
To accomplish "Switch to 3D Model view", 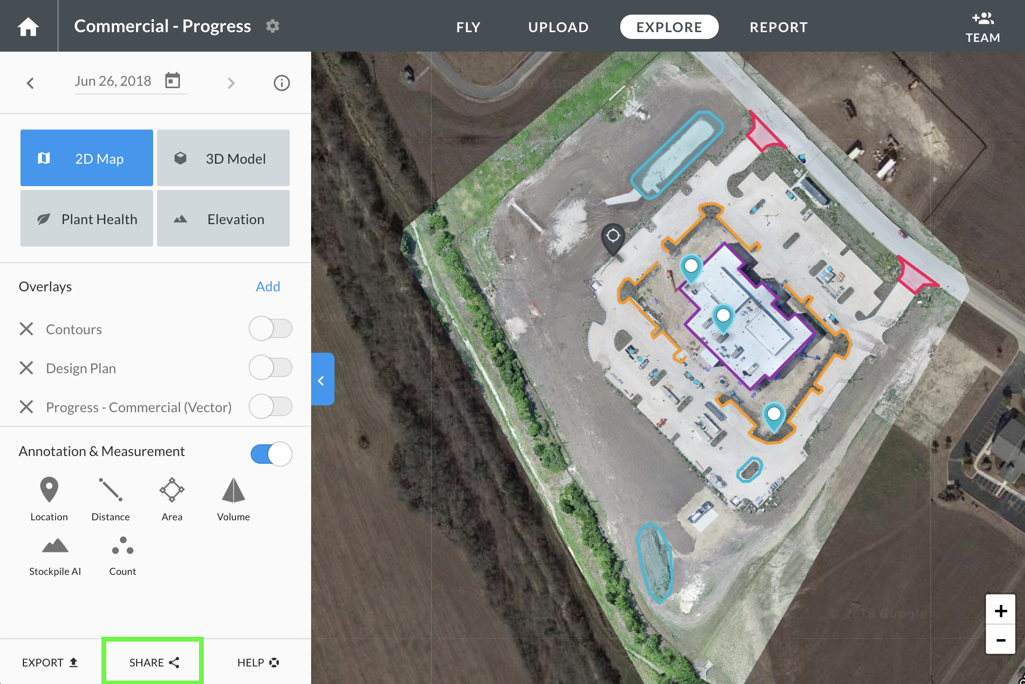I will [223, 158].
